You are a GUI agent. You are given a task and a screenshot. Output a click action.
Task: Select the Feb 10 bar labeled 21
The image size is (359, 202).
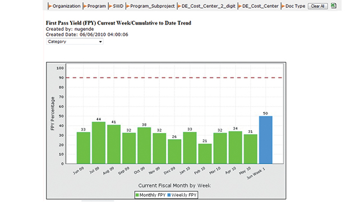[x=205, y=154]
